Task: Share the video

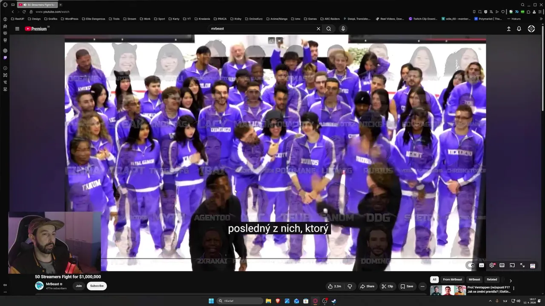Action: [x=367, y=286]
